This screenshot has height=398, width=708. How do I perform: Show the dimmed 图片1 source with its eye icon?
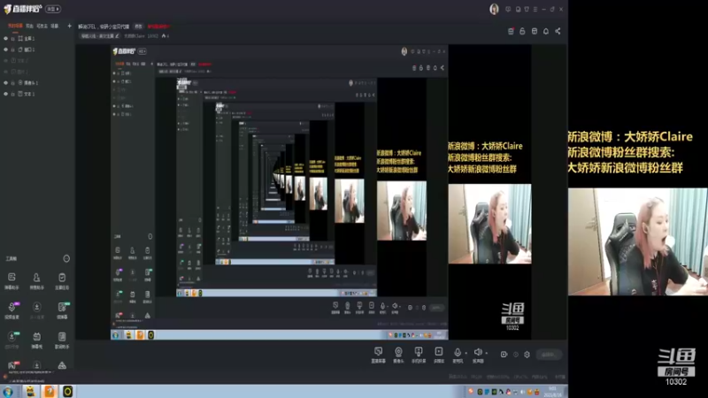pyautogui.click(x=6, y=72)
